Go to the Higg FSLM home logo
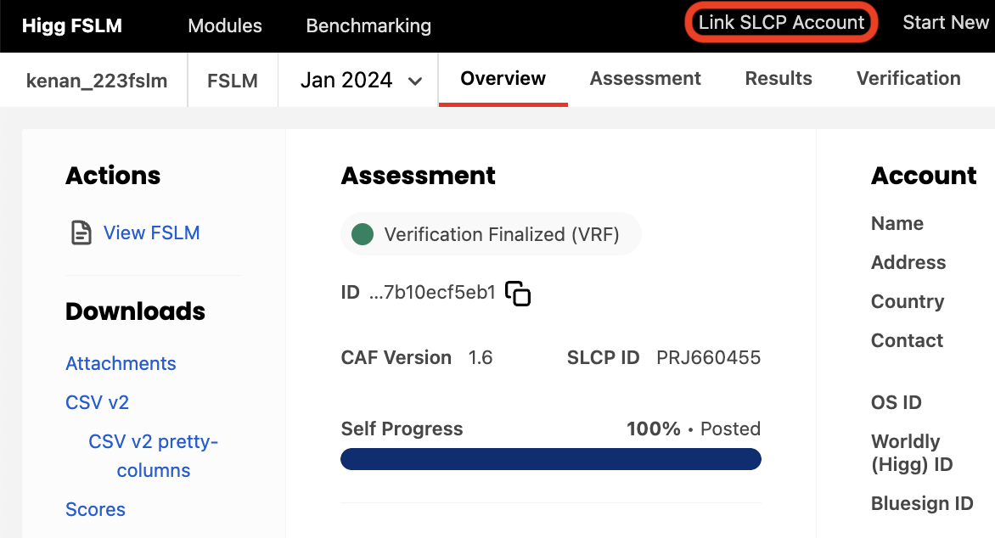Viewport: 995px width, 538px height. pos(71,25)
